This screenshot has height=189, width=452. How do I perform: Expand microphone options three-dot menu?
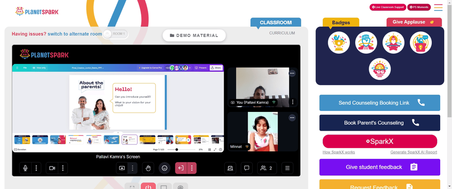click(x=36, y=168)
